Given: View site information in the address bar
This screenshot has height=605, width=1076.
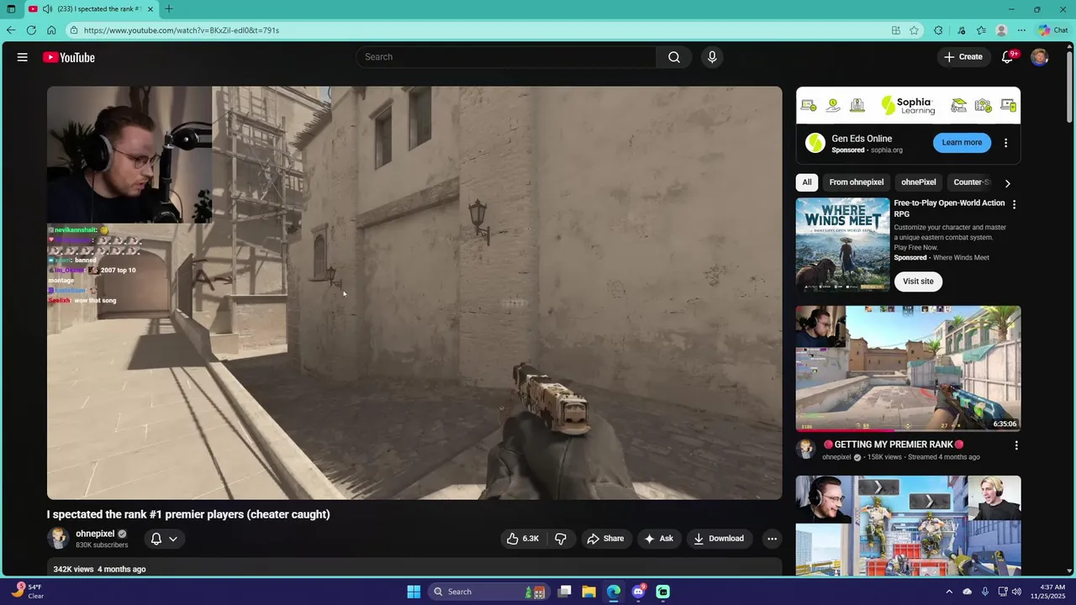Looking at the screenshot, I should click(74, 30).
